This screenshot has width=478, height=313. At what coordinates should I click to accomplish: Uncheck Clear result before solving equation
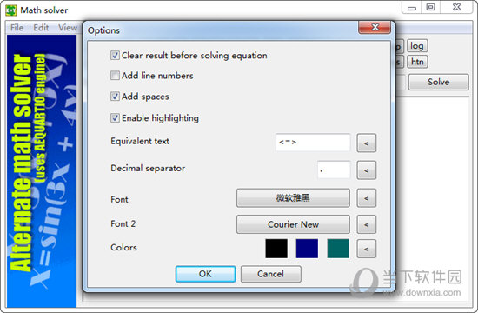(x=115, y=56)
